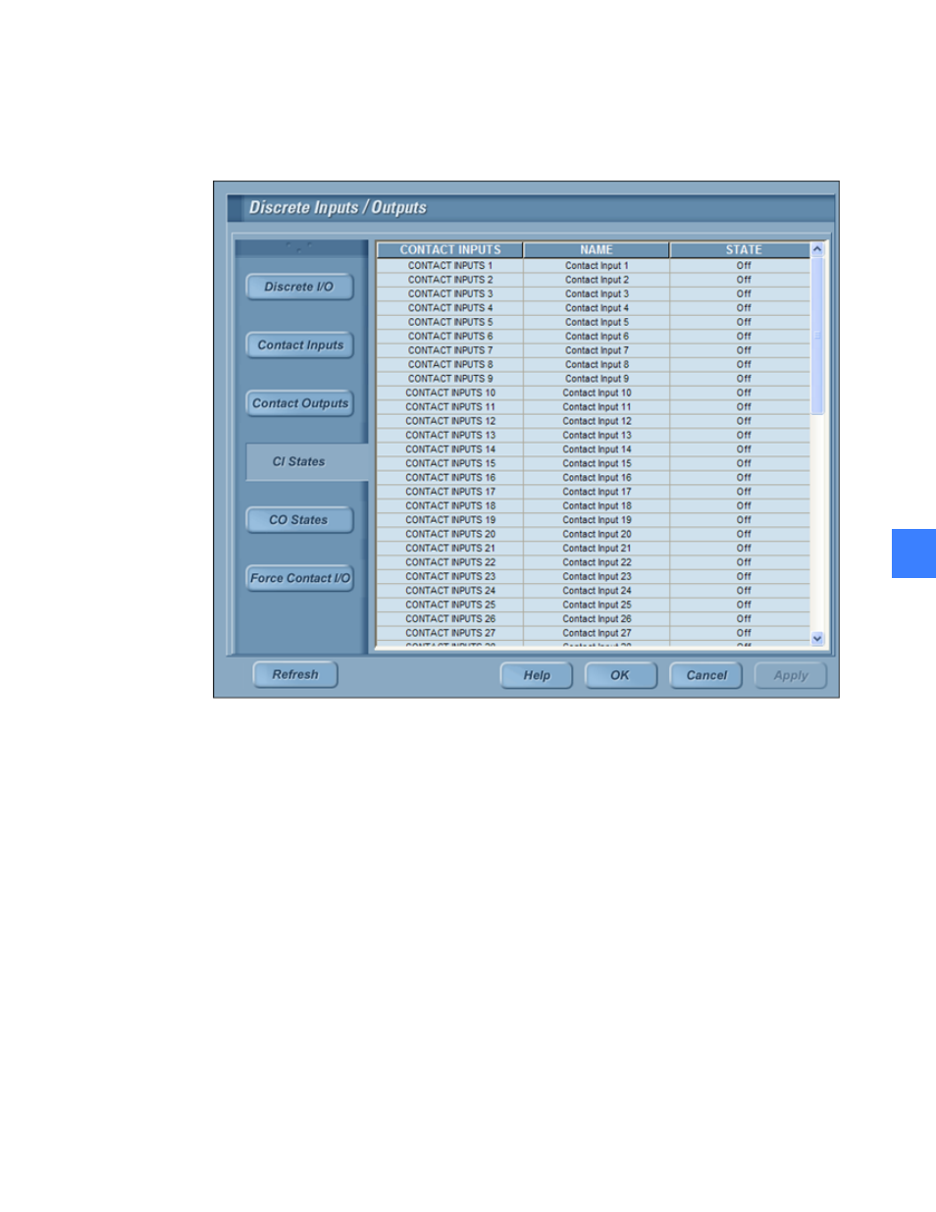936x1212 pixels.
Task: Click the Contact Input 21 name cell
Action: coord(597,549)
